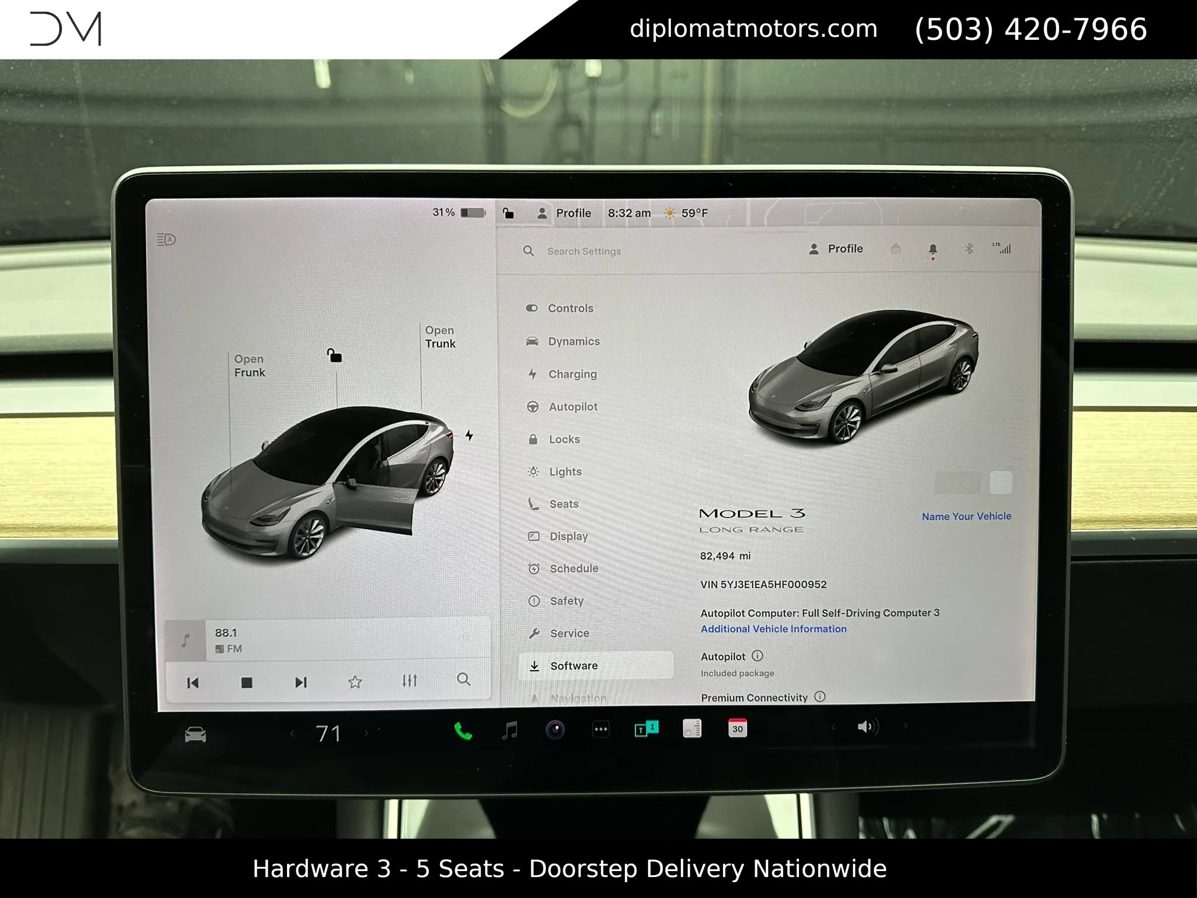Open the calendar app showing 30
The width and height of the screenshot is (1197, 898).
[x=738, y=729]
